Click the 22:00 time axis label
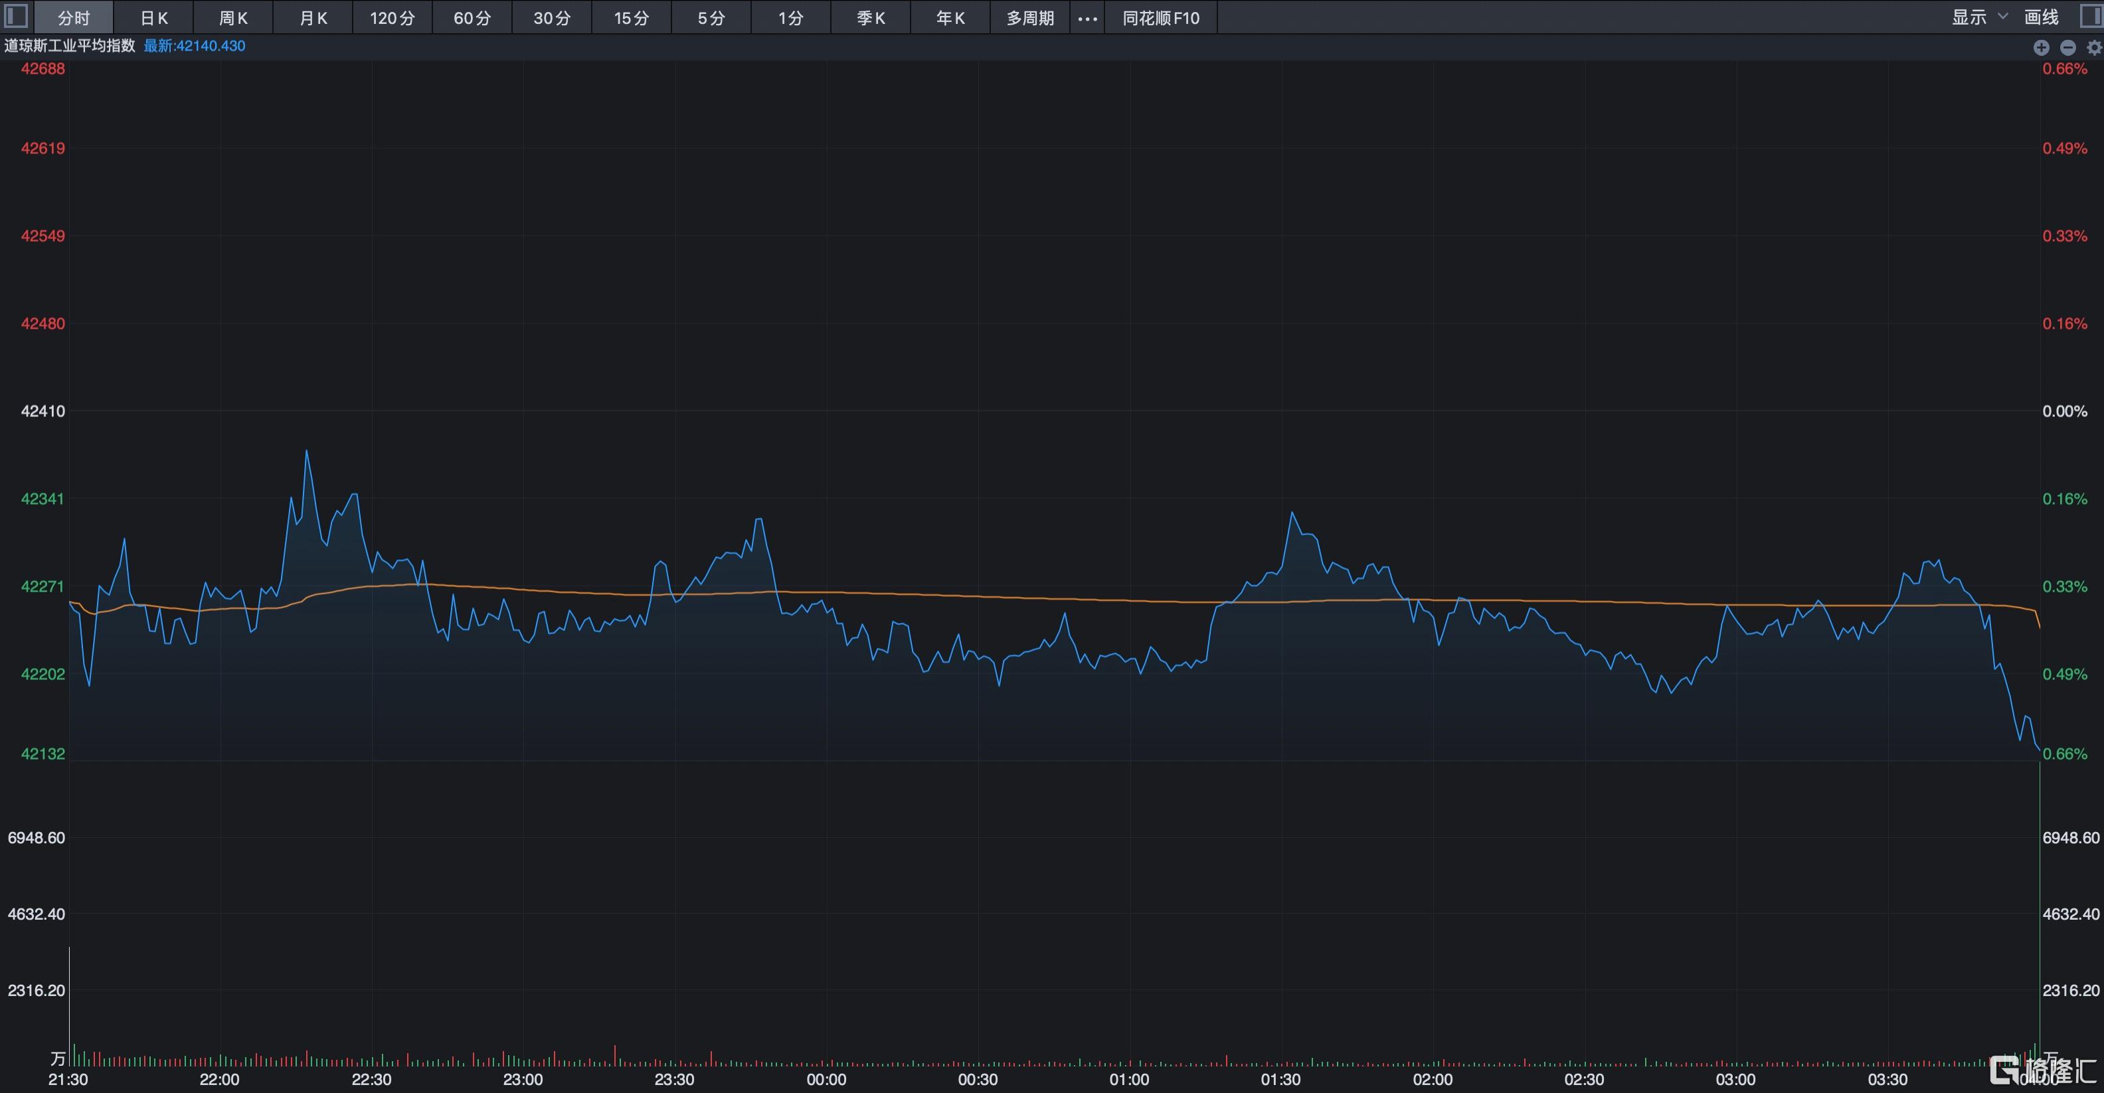Image resolution: width=2104 pixels, height=1093 pixels. pyautogui.click(x=220, y=1080)
